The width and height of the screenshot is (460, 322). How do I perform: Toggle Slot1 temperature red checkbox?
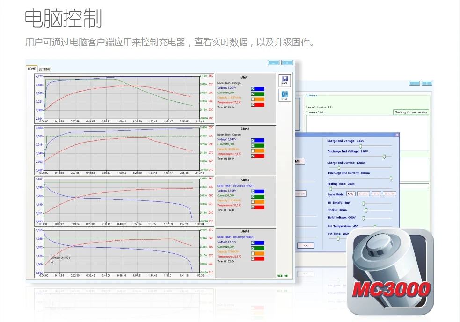pyautogui.click(x=253, y=105)
